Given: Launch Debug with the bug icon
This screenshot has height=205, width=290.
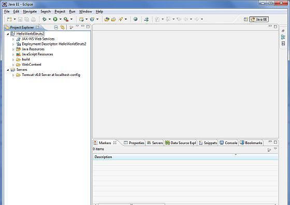Looking at the screenshot, I should [x=45, y=19].
